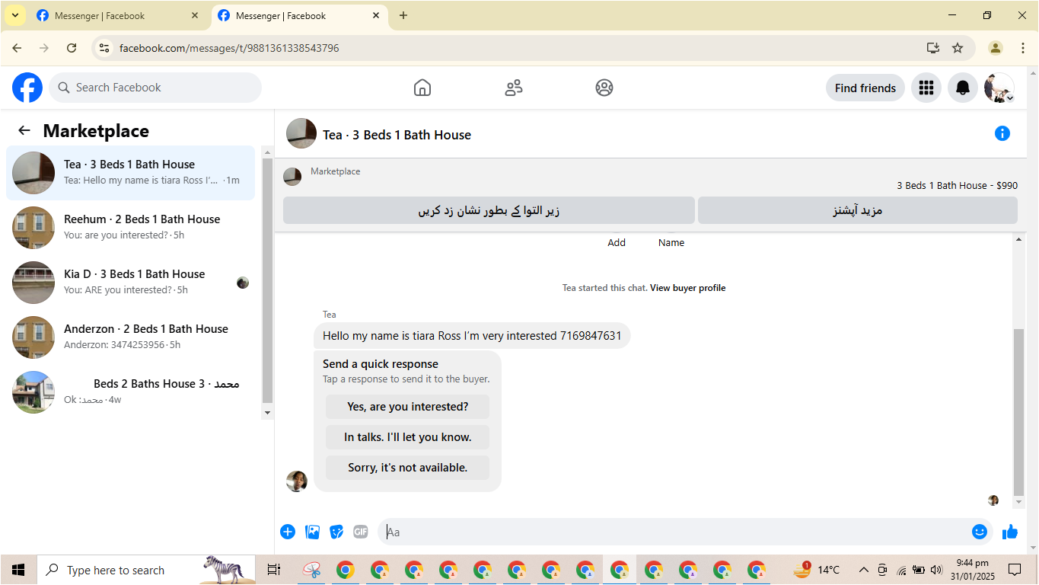Viewport: 1039px width, 585px height.
Task: Click the Marketplace heading in sidebar
Action: tap(96, 131)
